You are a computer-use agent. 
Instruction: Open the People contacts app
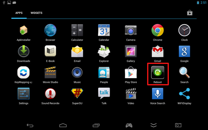[104, 72]
